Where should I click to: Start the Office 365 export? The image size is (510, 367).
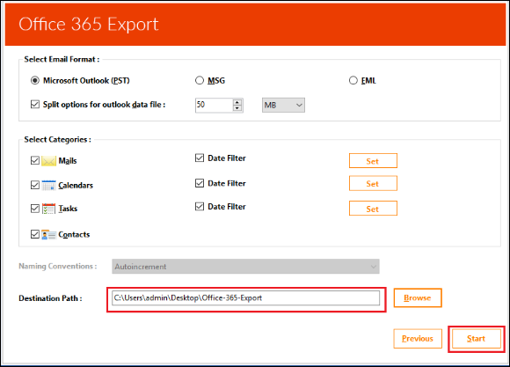477,339
